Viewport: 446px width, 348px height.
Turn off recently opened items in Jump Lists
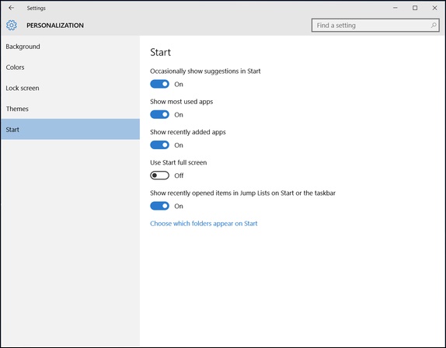159,206
